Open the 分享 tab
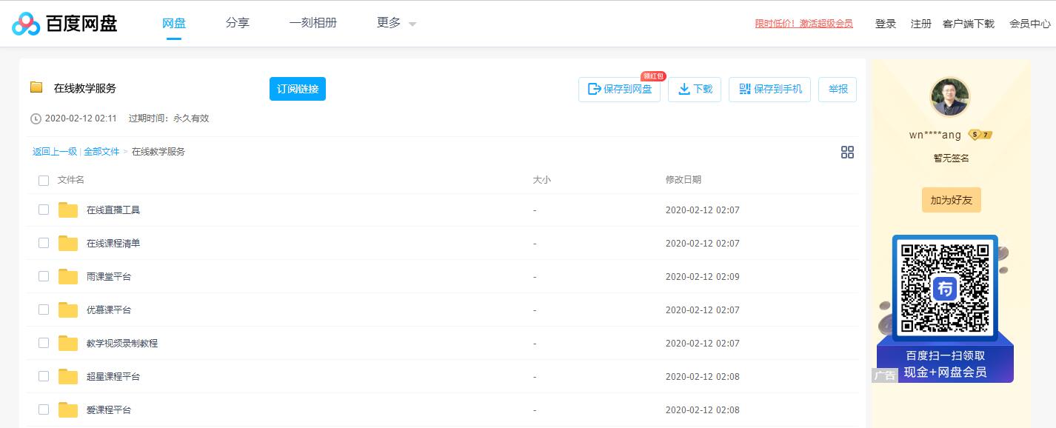This screenshot has width=1056, height=428. pos(238,23)
